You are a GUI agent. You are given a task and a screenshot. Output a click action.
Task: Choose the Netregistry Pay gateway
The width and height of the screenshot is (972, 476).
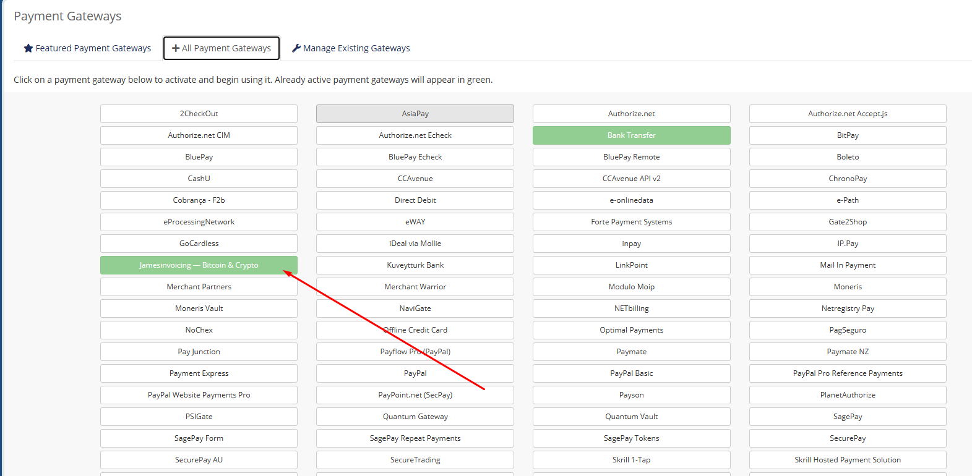pyautogui.click(x=848, y=308)
